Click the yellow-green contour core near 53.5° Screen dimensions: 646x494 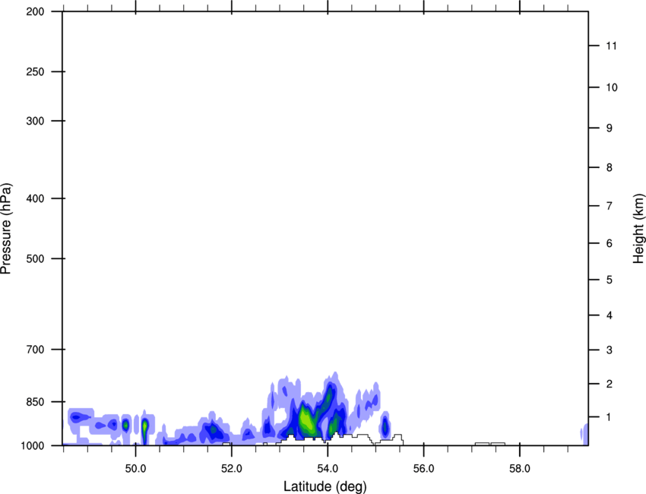point(306,420)
